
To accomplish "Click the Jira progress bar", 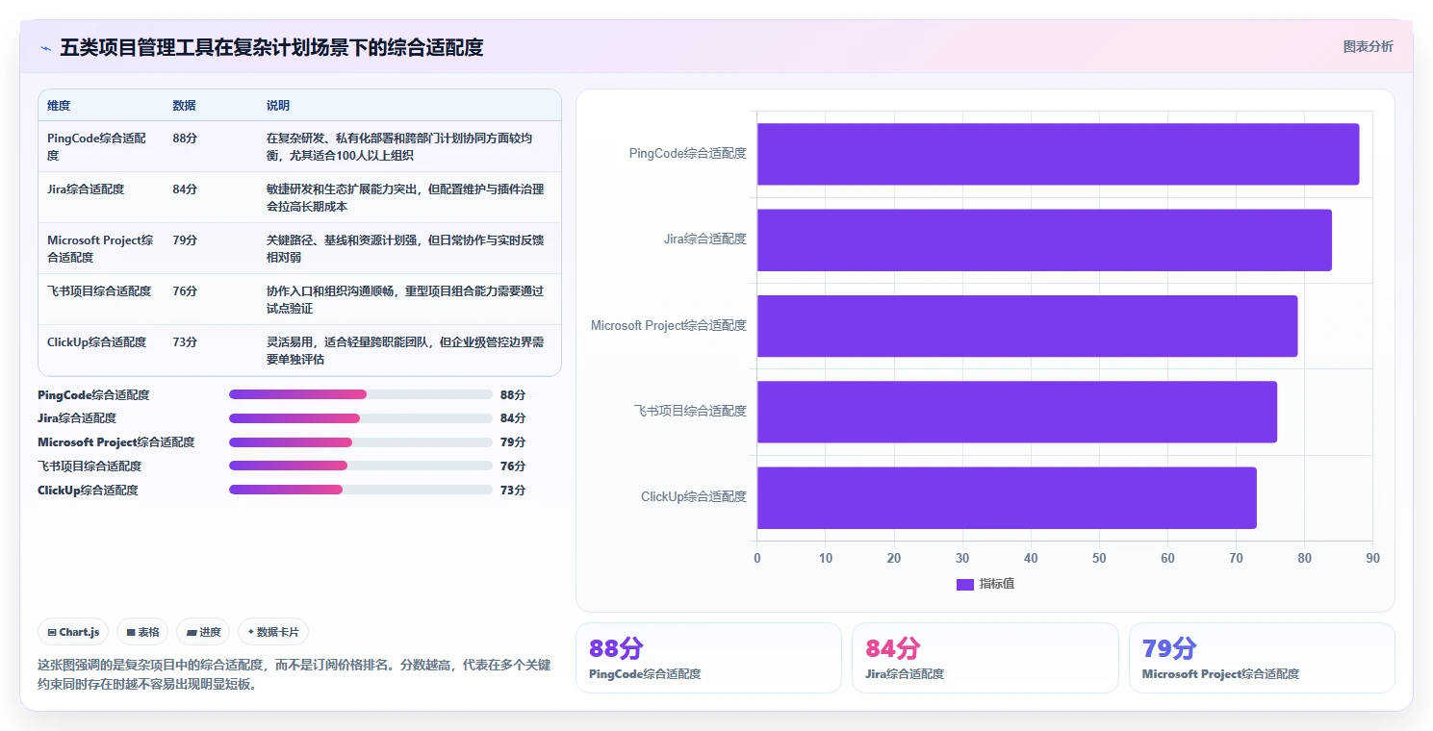I will 361,418.
